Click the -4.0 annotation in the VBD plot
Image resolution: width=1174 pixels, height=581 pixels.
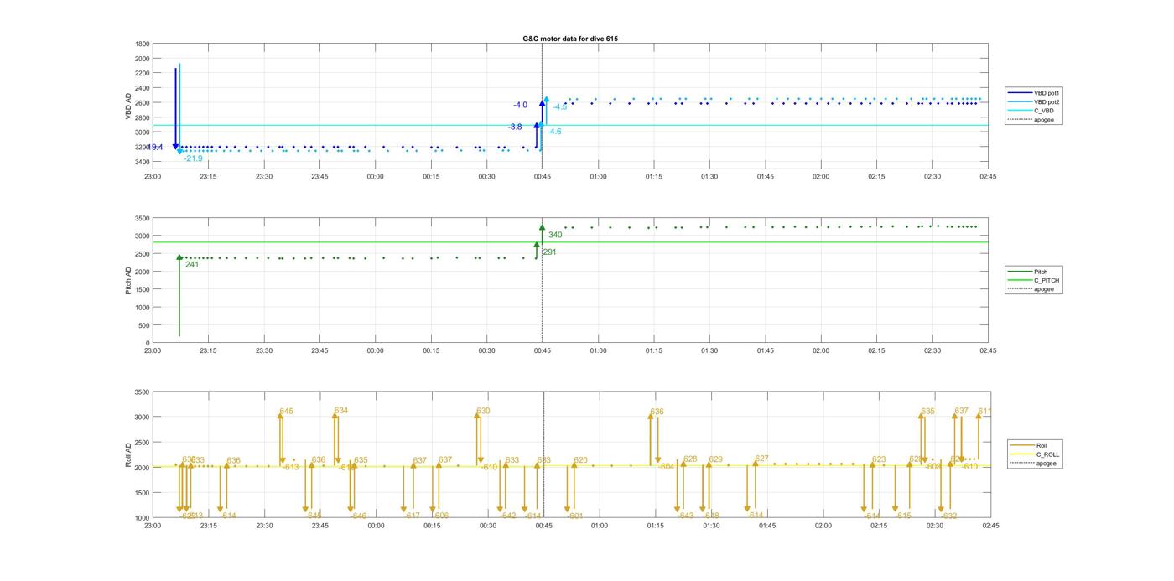pos(521,105)
